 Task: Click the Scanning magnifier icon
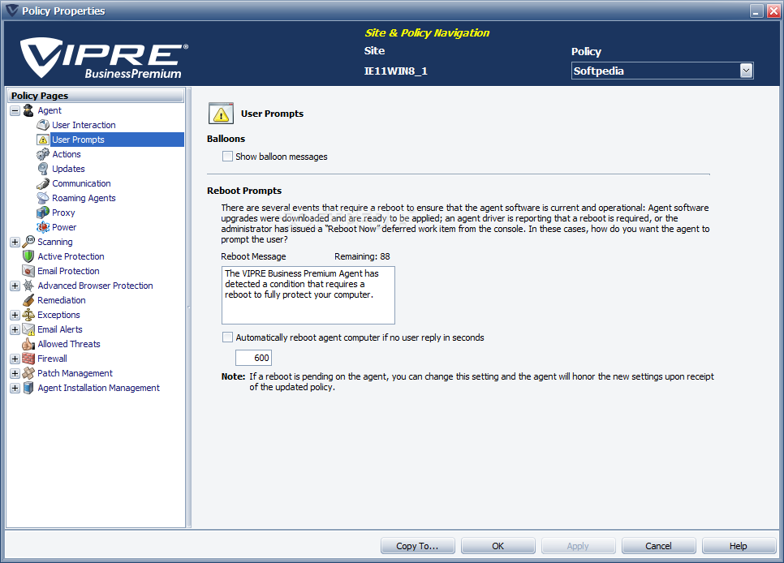coord(28,242)
